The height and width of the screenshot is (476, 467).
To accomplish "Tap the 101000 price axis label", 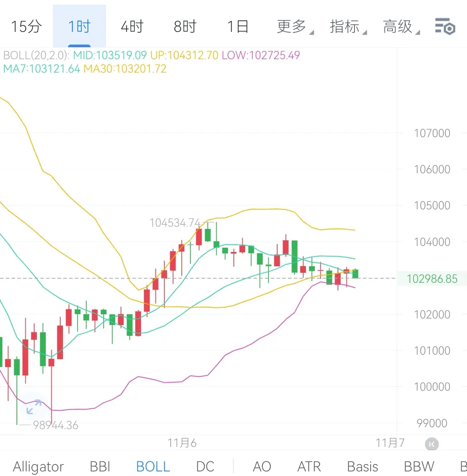I will pyautogui.click(x=432, y=351).
